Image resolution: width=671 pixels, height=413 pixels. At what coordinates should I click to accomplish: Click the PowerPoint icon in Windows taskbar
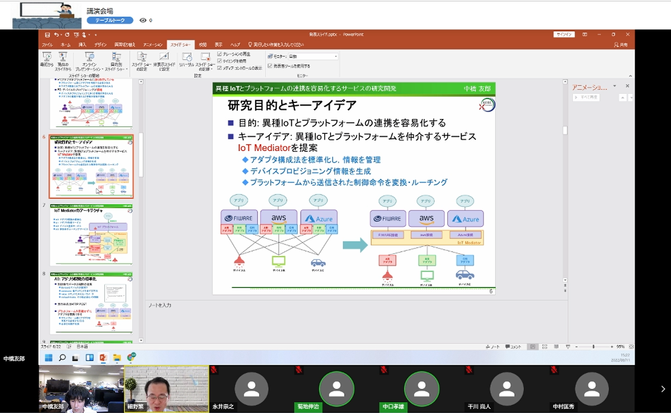(x=103, y=358)
